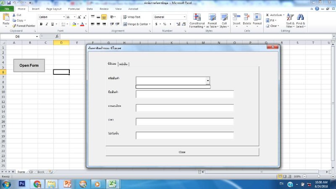Select the Book sheet tab
The image size is (336, 189).
pos(41,172)
